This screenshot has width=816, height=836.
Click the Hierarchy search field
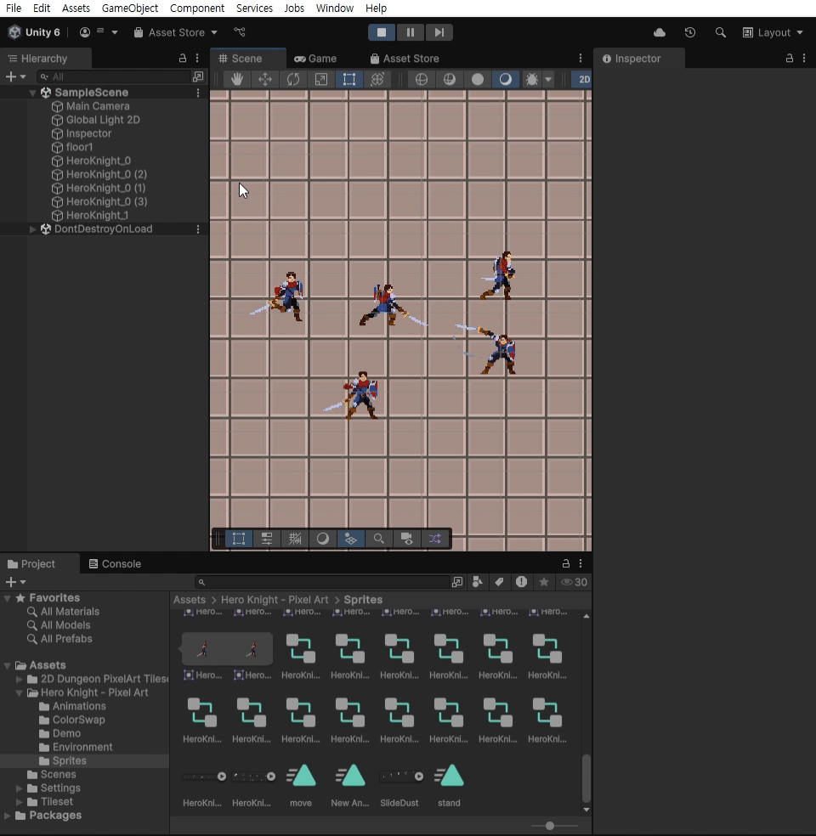(x=113, y=76)
